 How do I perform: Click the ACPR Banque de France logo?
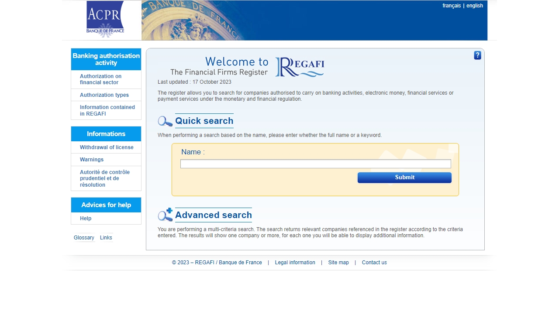click(105, 19)
